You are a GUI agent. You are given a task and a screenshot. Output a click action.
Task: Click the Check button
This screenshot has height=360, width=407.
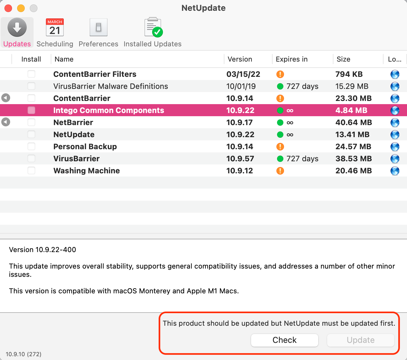tap(285, 340)
